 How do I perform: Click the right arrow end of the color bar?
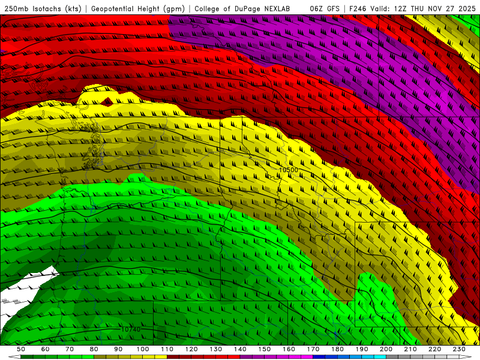click(466, 357)
